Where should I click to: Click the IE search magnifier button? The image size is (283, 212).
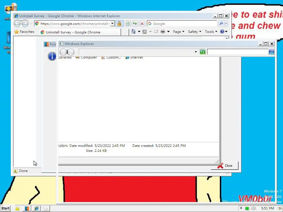[x=221, y=23]
